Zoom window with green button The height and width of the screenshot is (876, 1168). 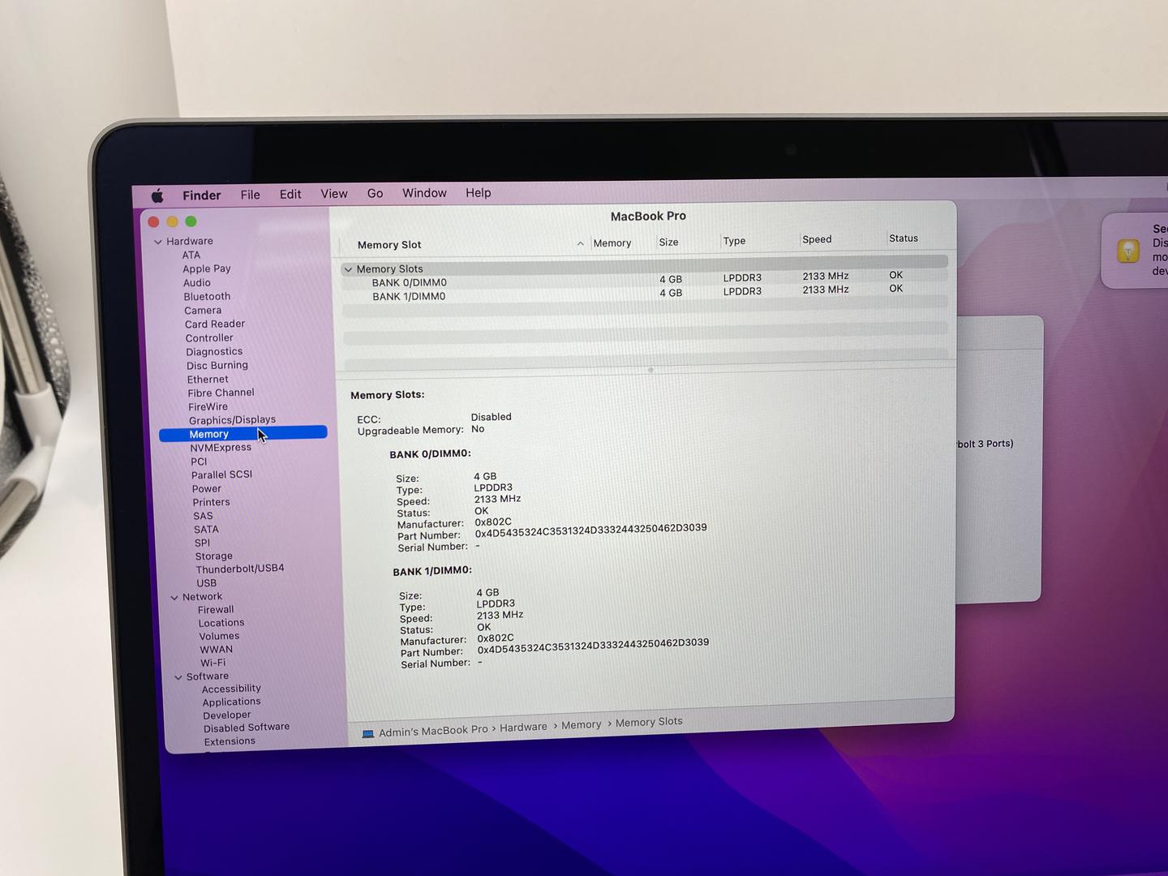pos(191,221)
